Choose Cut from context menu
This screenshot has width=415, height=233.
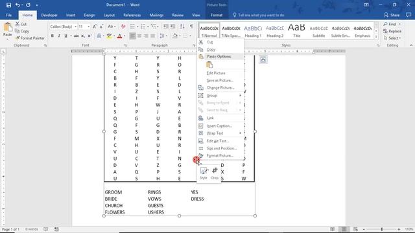220,42
